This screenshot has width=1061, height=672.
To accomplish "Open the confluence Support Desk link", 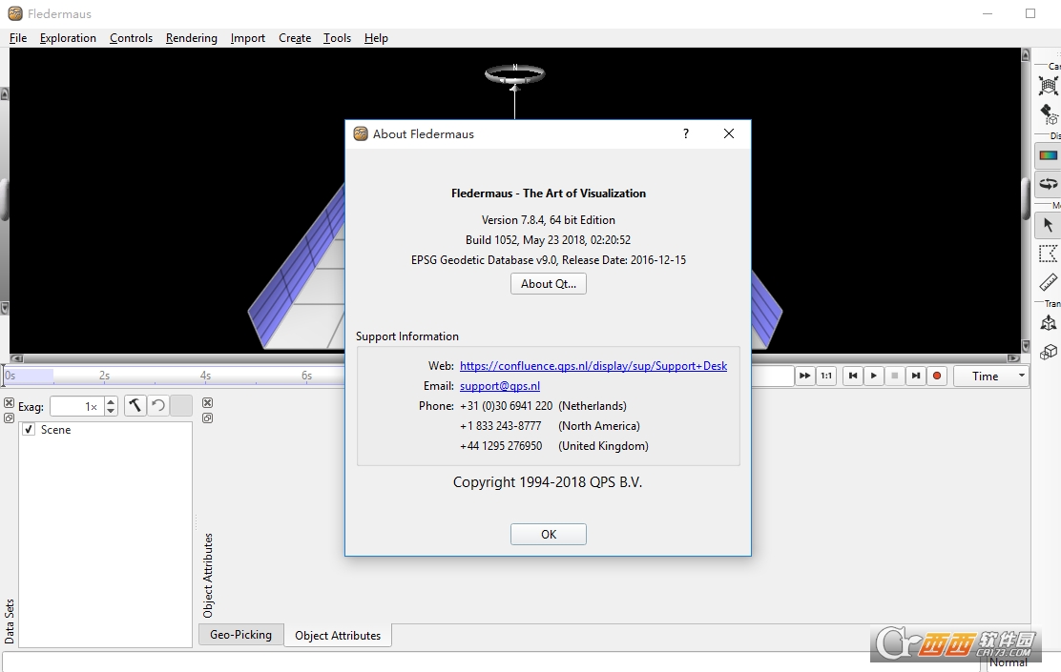I will pos(593,366).
